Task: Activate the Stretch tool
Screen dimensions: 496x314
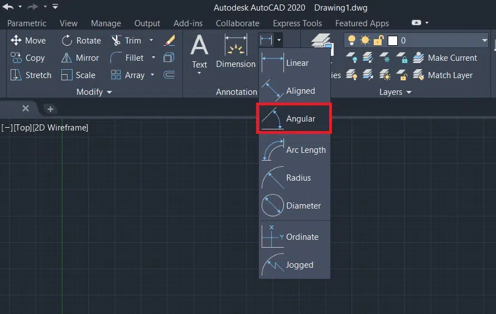Action: pyautogui.click(x=31, y=75)
